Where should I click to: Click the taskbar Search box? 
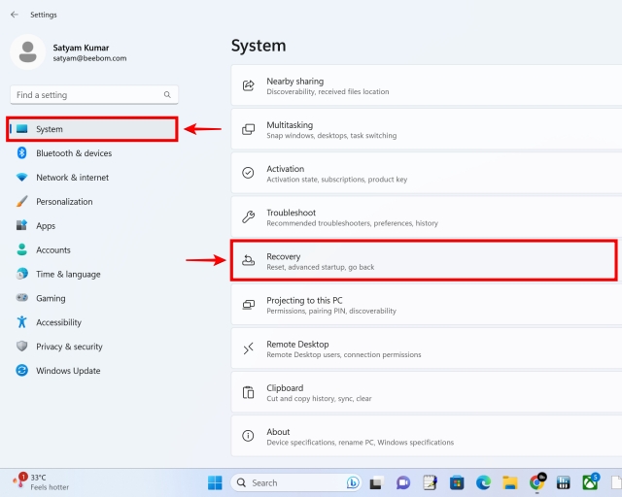coord(295,482)
